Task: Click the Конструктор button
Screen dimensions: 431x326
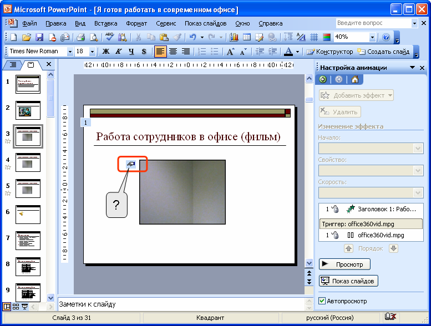Action: click(x=329, y=52)
